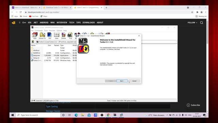Viewport: 218px width, 123px height.
Task: Open the Chrome profile avatar
Action: (x=201, y=12)
